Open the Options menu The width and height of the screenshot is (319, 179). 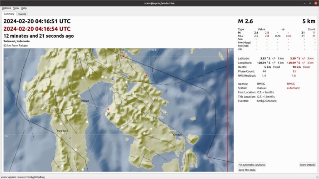click(x=6, y=8)
